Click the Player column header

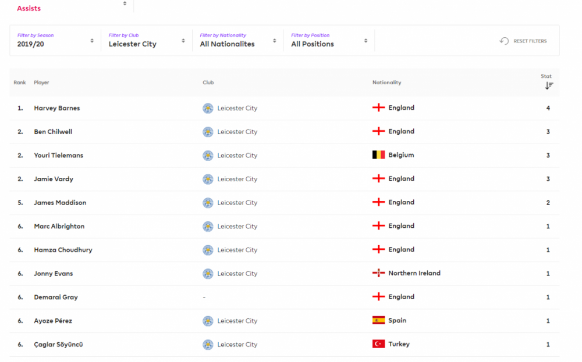(41, 83)
